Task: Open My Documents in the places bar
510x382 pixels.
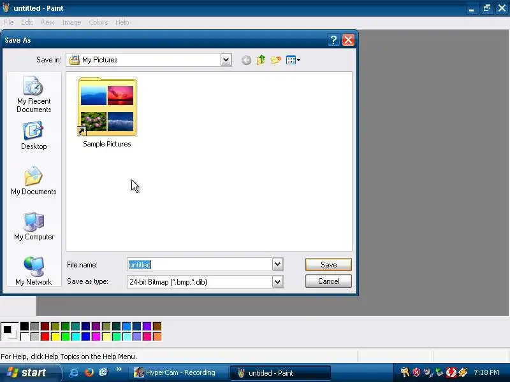Action: [34, 181]
